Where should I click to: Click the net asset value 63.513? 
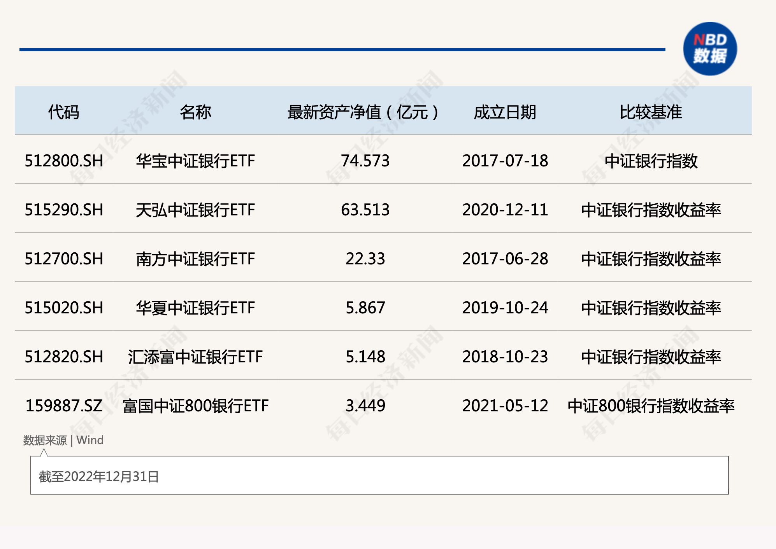tap(365, 210)
